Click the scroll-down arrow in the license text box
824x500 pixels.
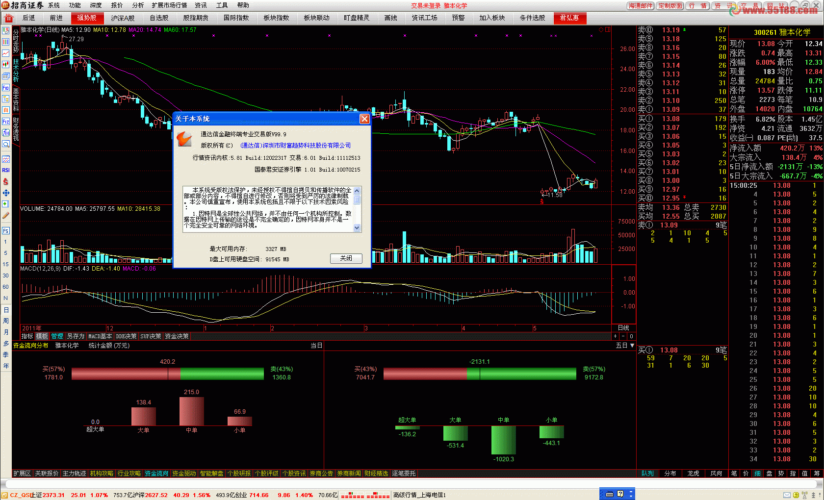point(357,227)
